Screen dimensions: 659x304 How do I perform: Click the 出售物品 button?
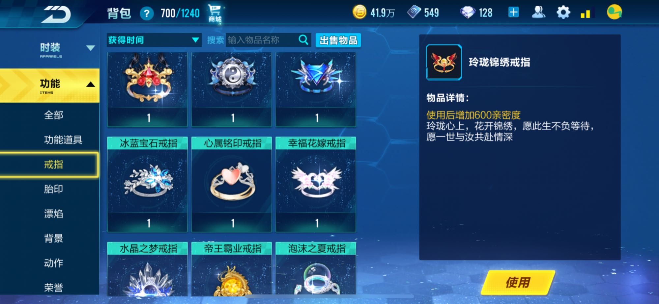point(338,40)
